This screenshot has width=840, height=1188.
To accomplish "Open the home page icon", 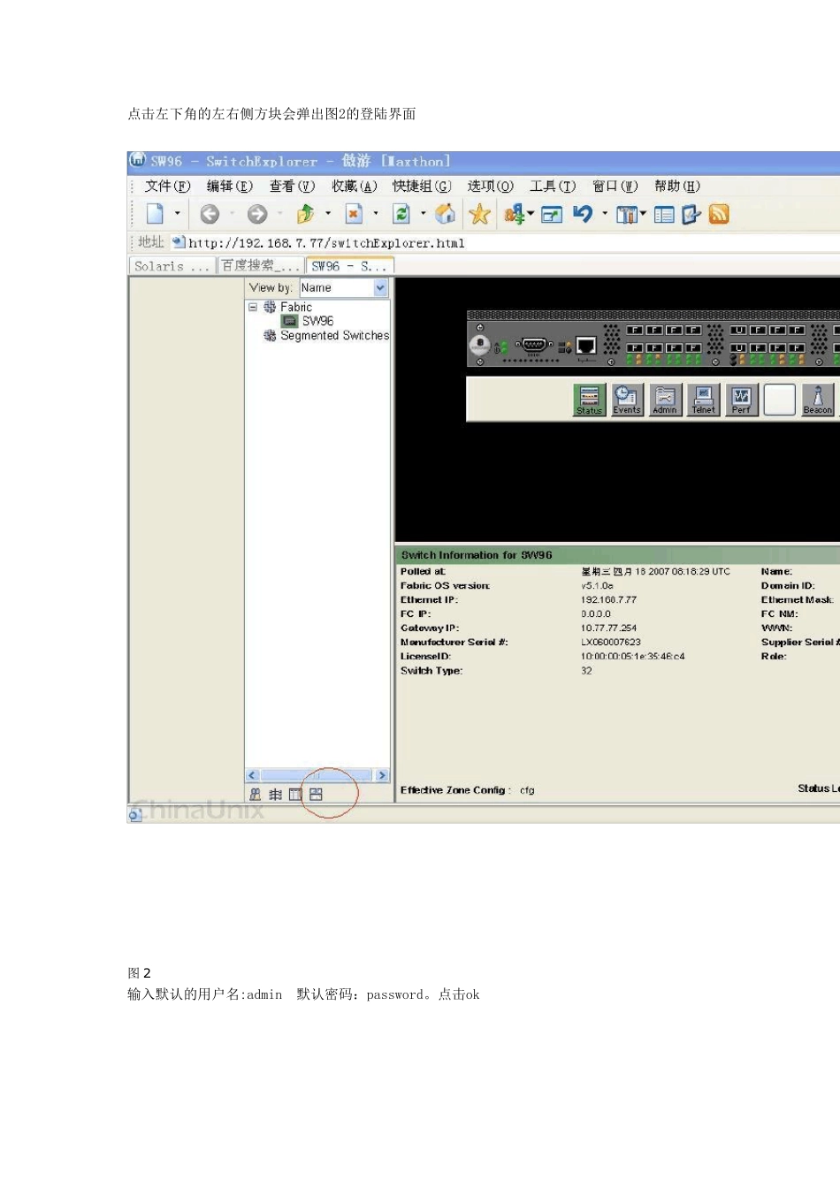I will (x=446, y=214).
